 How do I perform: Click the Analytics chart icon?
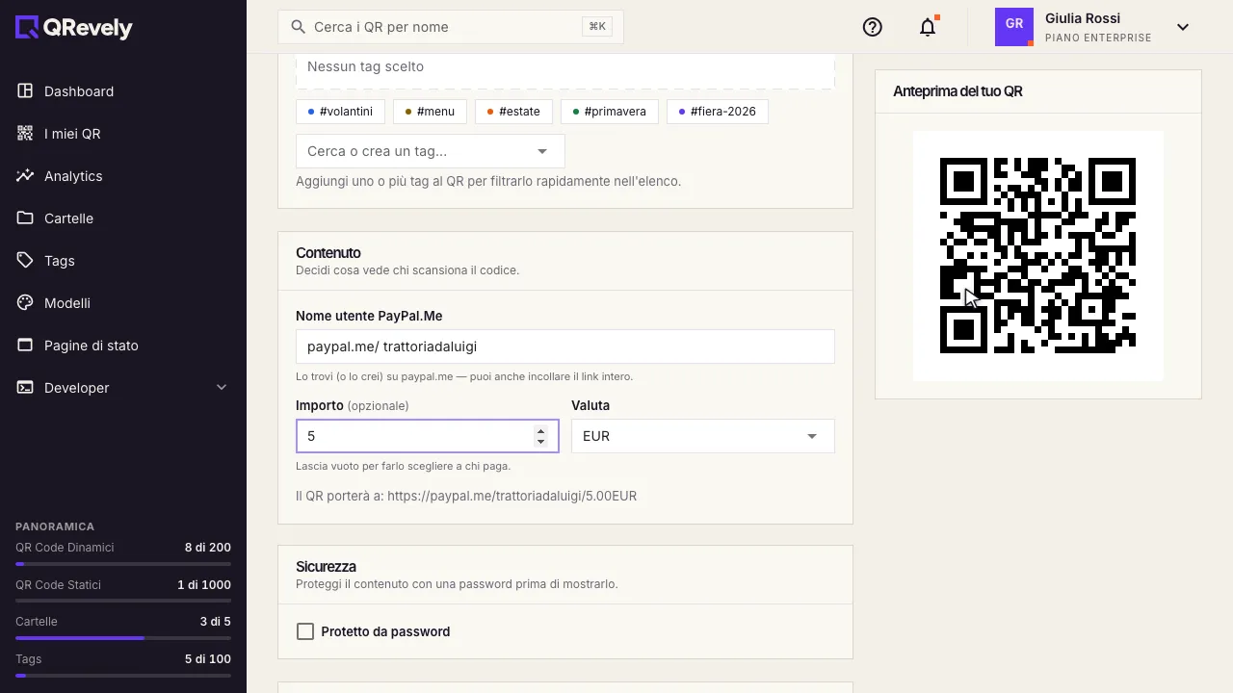[25, 176]
